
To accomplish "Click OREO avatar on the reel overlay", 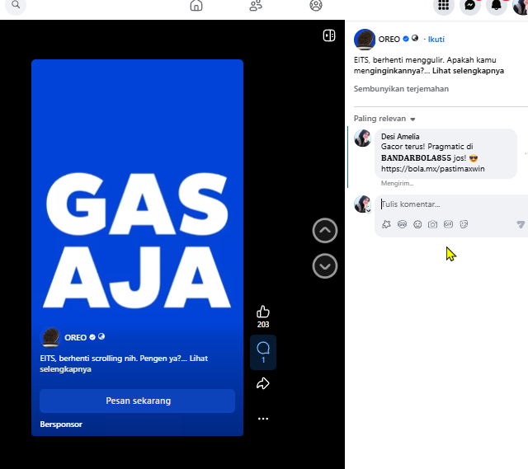I will point(50,337).
